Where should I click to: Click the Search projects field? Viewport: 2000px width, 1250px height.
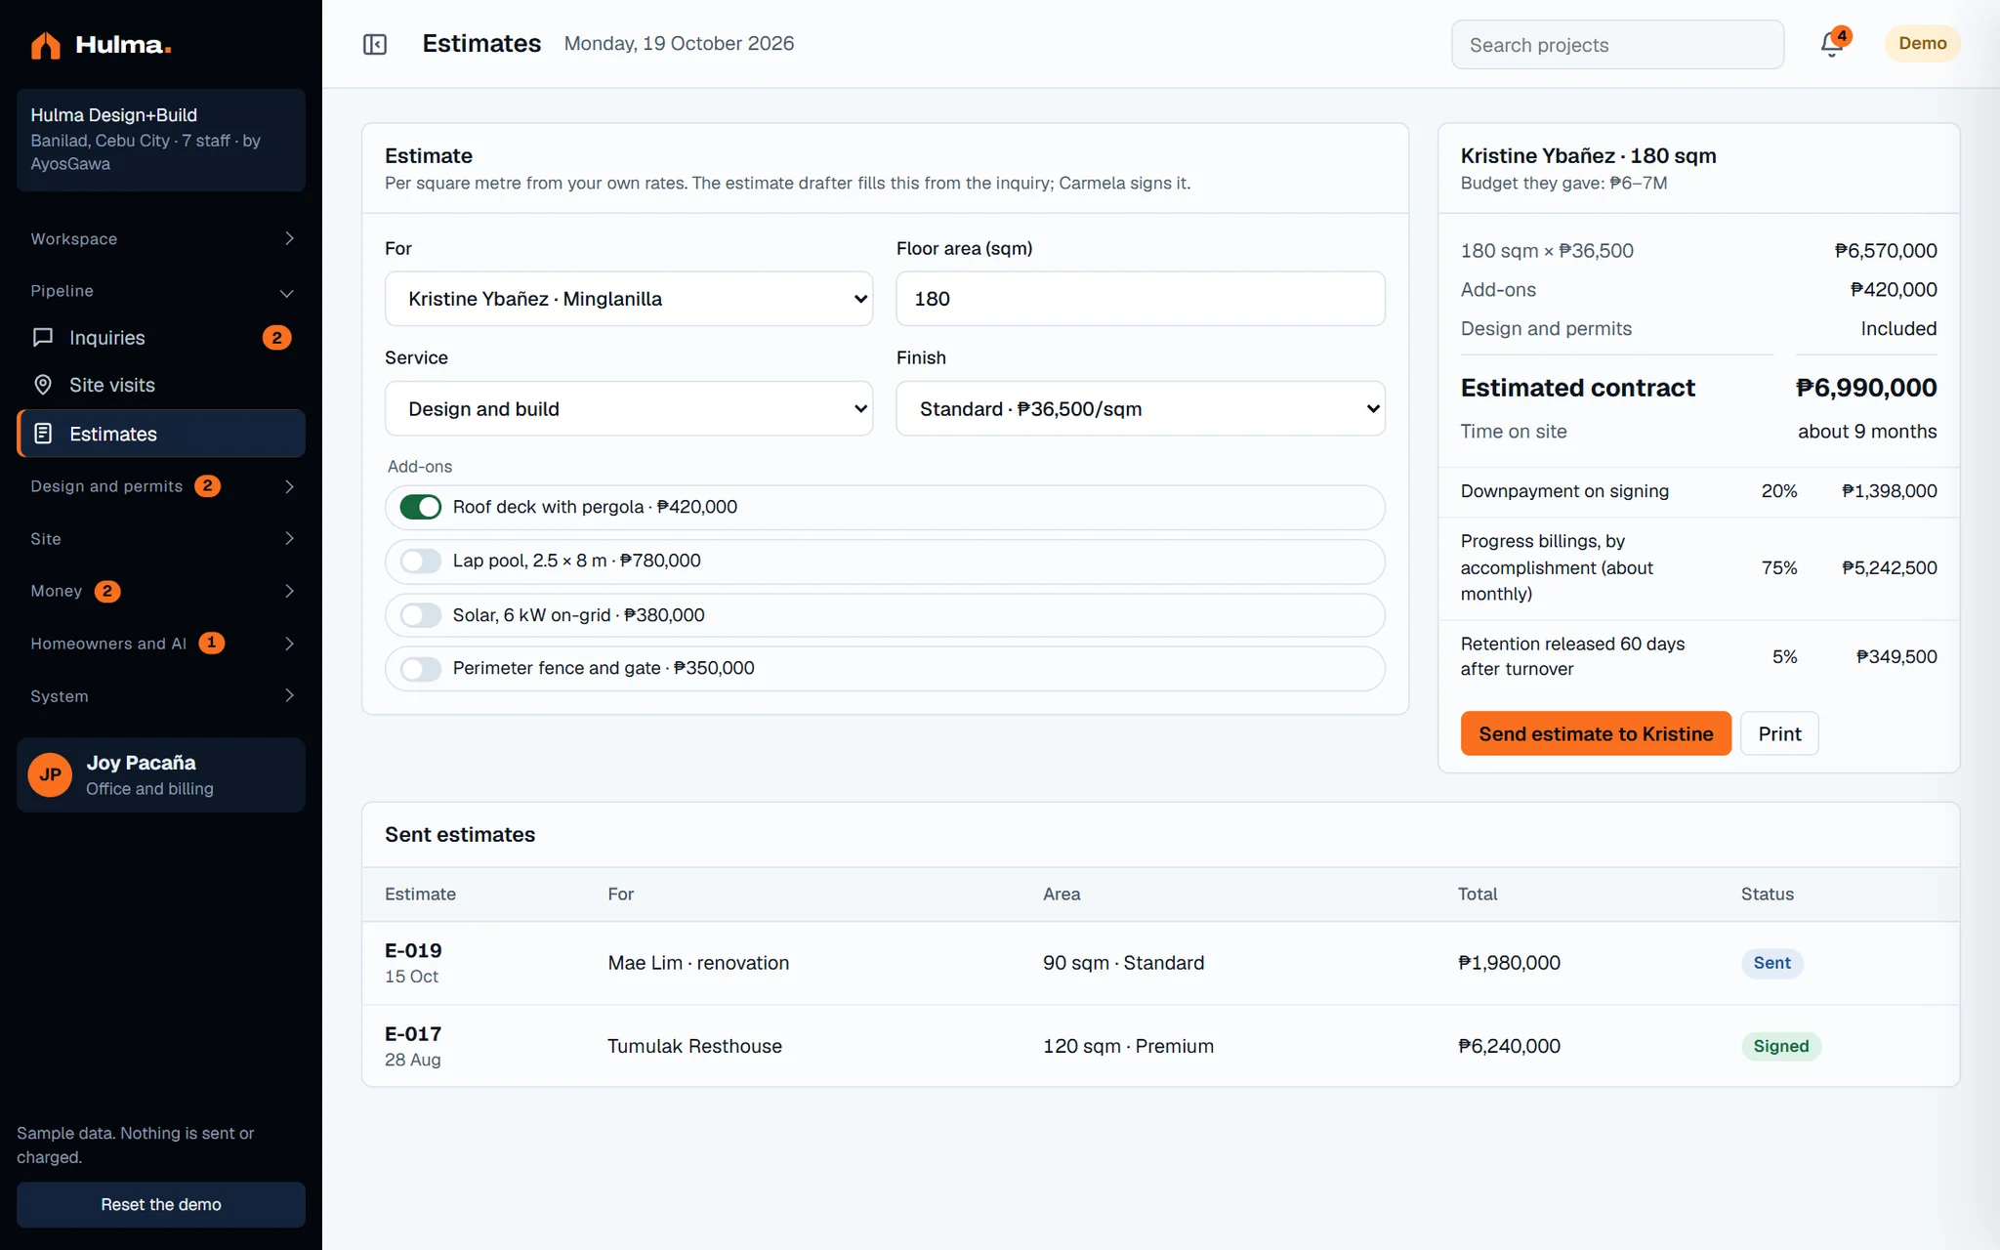click(x=1617, y=45)
